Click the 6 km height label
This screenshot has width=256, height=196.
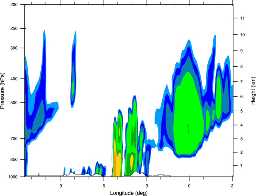(x=242, y=96)
